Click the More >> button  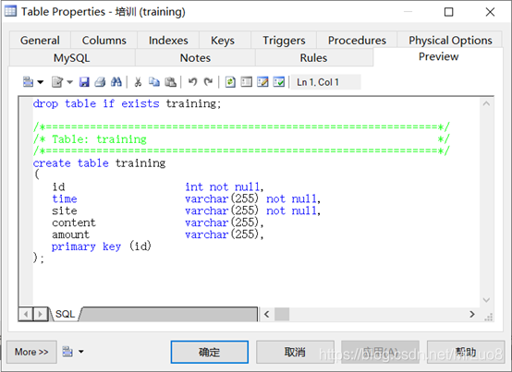(31, 352)
